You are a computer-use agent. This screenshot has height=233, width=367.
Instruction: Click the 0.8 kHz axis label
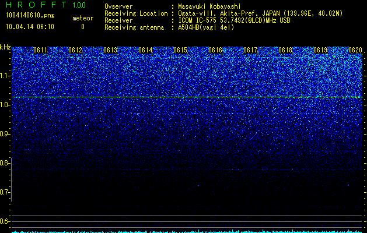coord(4,163)
